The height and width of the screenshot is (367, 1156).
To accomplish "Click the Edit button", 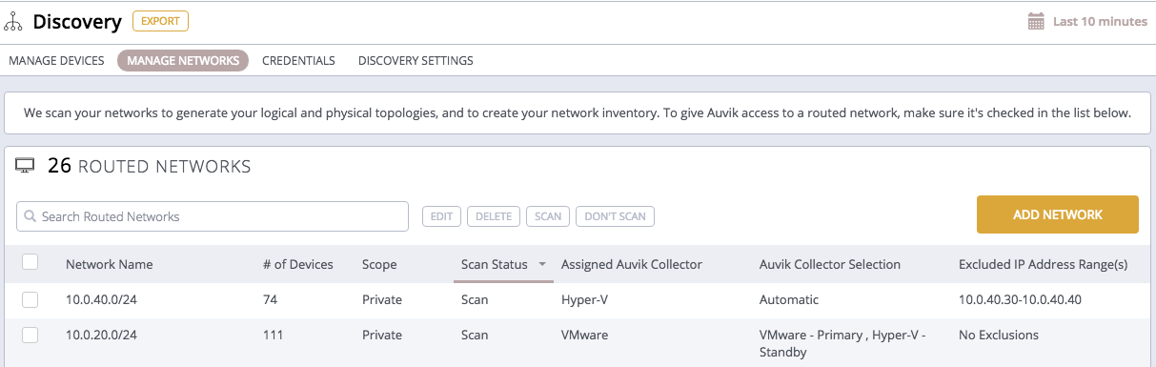I will [441, 216].
